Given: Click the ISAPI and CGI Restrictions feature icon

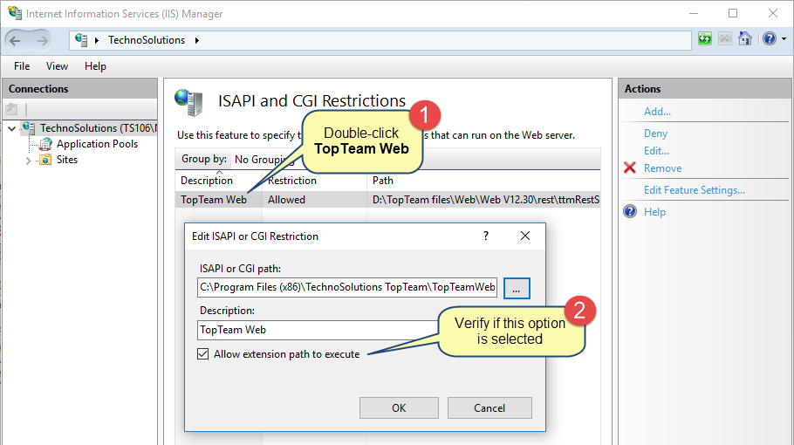Looking at the screenshot, I should pyautogui.click(x=188, y=102).
